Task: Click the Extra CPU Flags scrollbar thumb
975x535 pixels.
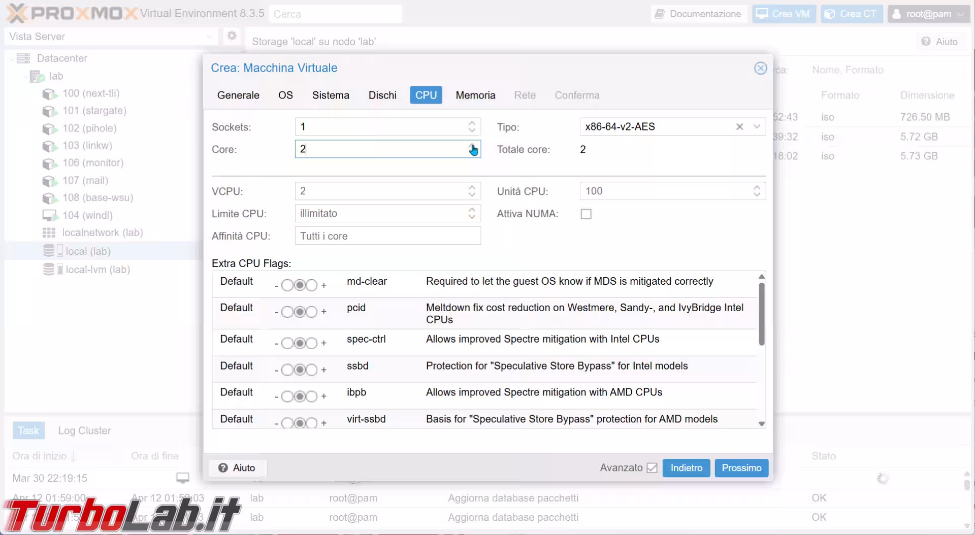Action: [x=761, y=315]
